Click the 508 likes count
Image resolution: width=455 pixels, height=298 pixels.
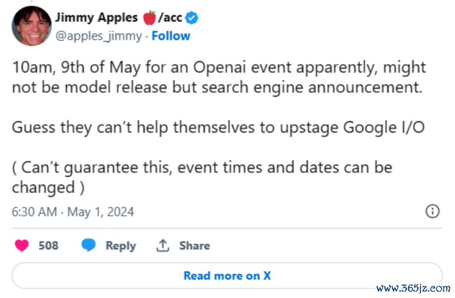49,245
